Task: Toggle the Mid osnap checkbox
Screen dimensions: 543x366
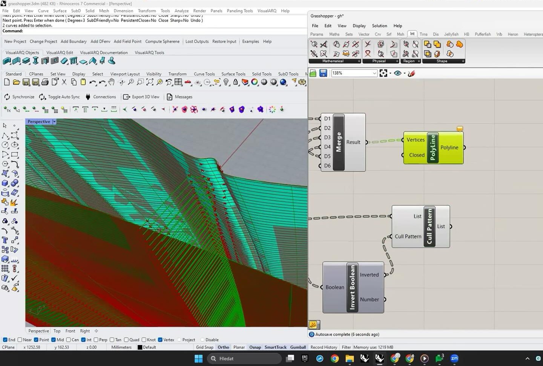Action: coord(54,340)
